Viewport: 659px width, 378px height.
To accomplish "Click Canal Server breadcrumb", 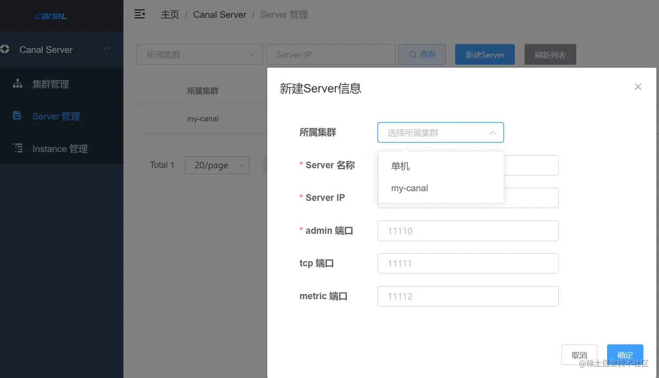I will click(x=220, y=15).
